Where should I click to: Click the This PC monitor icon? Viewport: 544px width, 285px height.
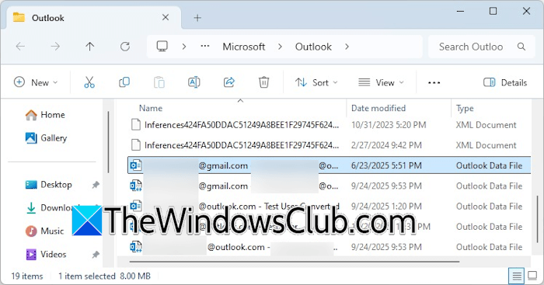pos(162,47)
